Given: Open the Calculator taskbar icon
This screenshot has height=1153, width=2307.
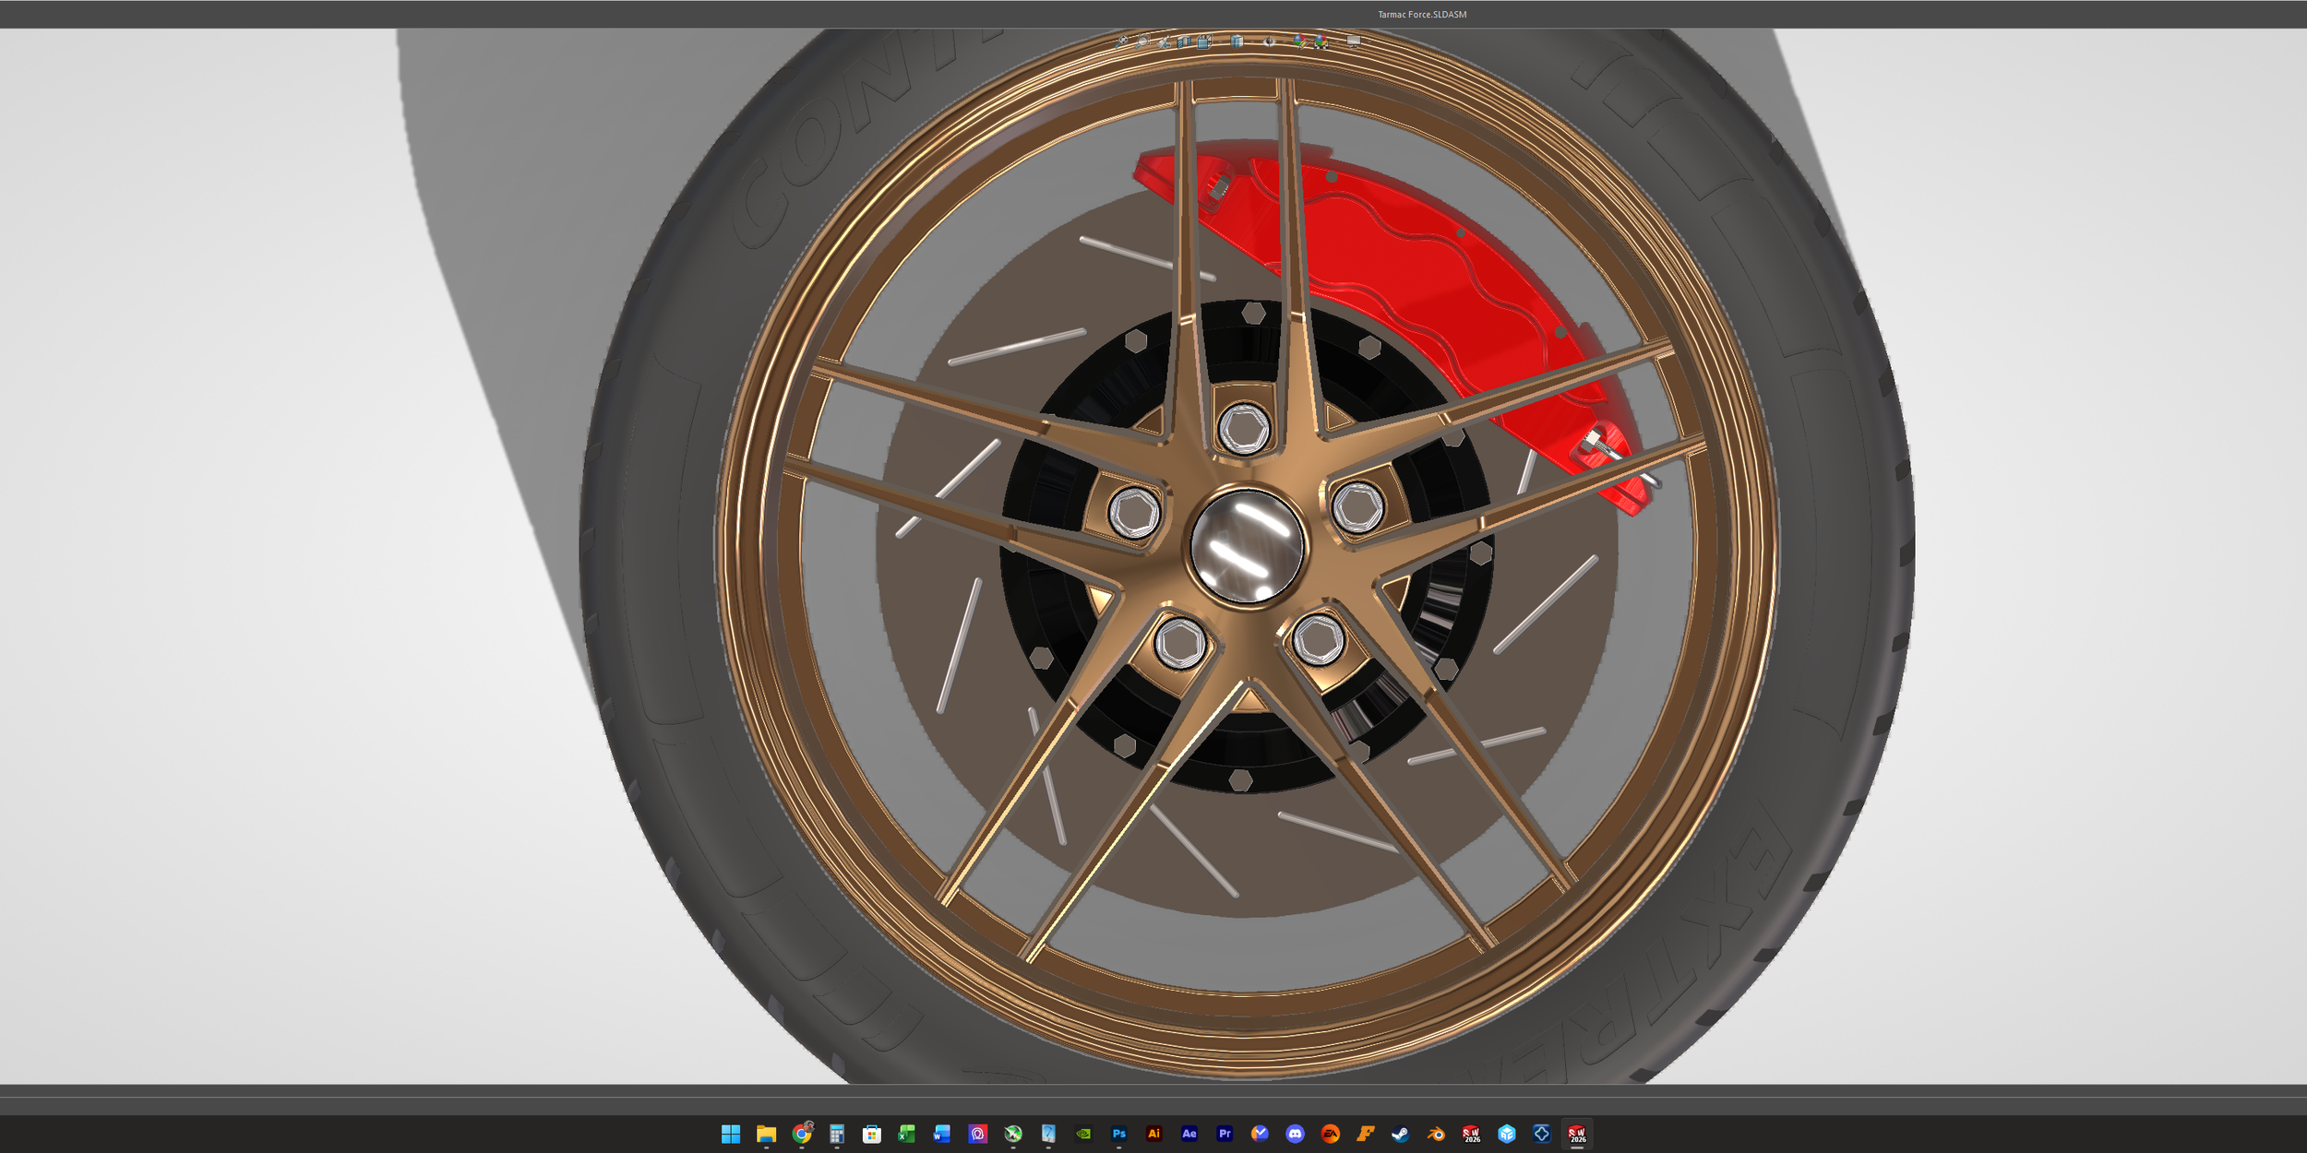Looking at the screenshot, I should point(837,1134).
